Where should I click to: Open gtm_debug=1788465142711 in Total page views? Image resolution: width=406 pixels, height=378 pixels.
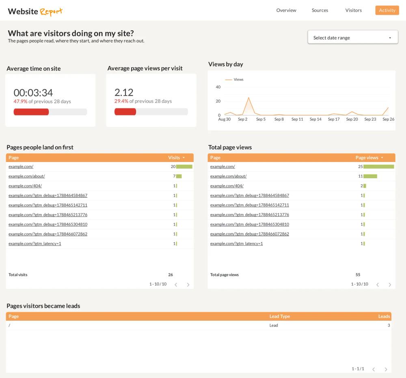[x=250, y=205]
